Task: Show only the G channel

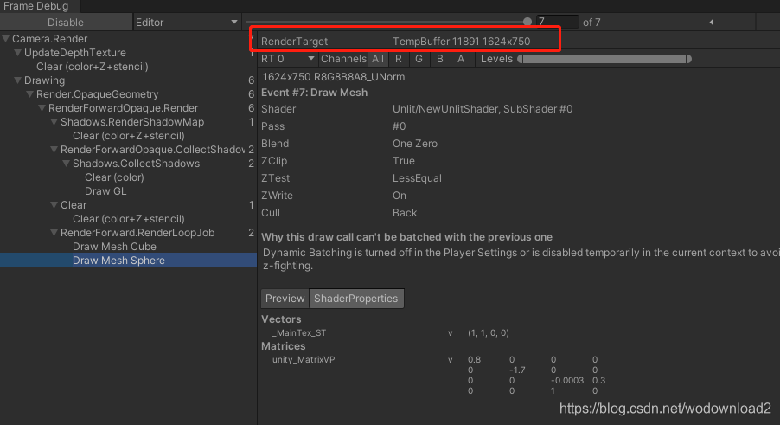Action: point(419,59)
